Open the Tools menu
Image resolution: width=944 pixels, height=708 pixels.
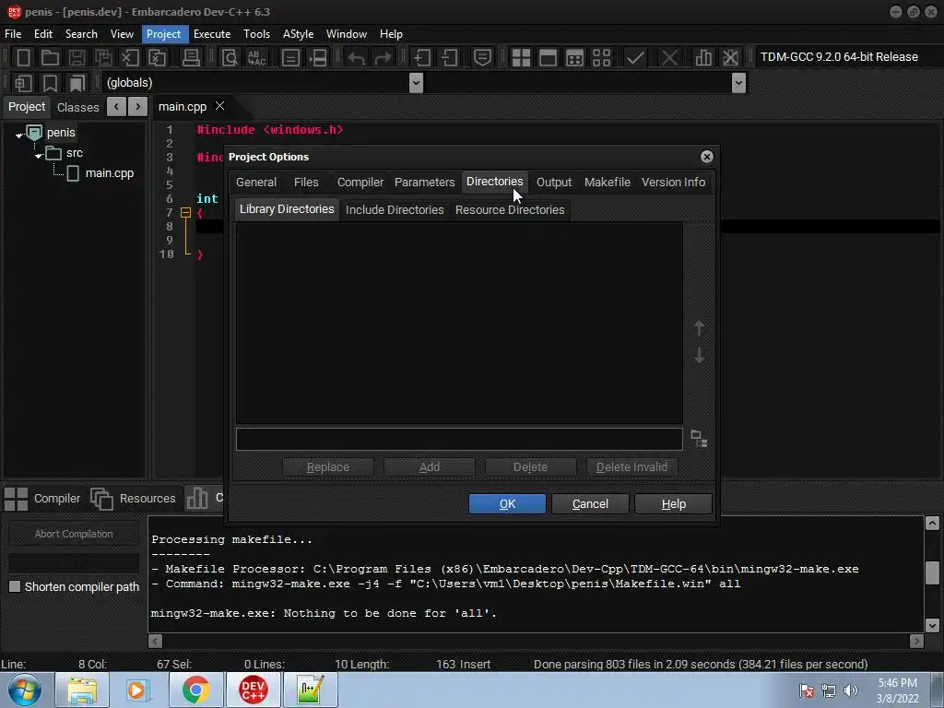256,34
